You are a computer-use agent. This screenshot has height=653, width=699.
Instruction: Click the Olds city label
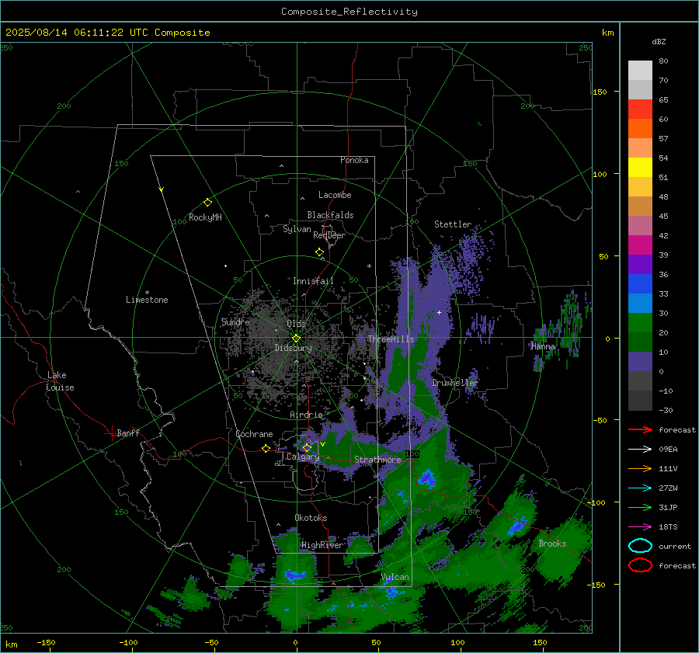296,324
